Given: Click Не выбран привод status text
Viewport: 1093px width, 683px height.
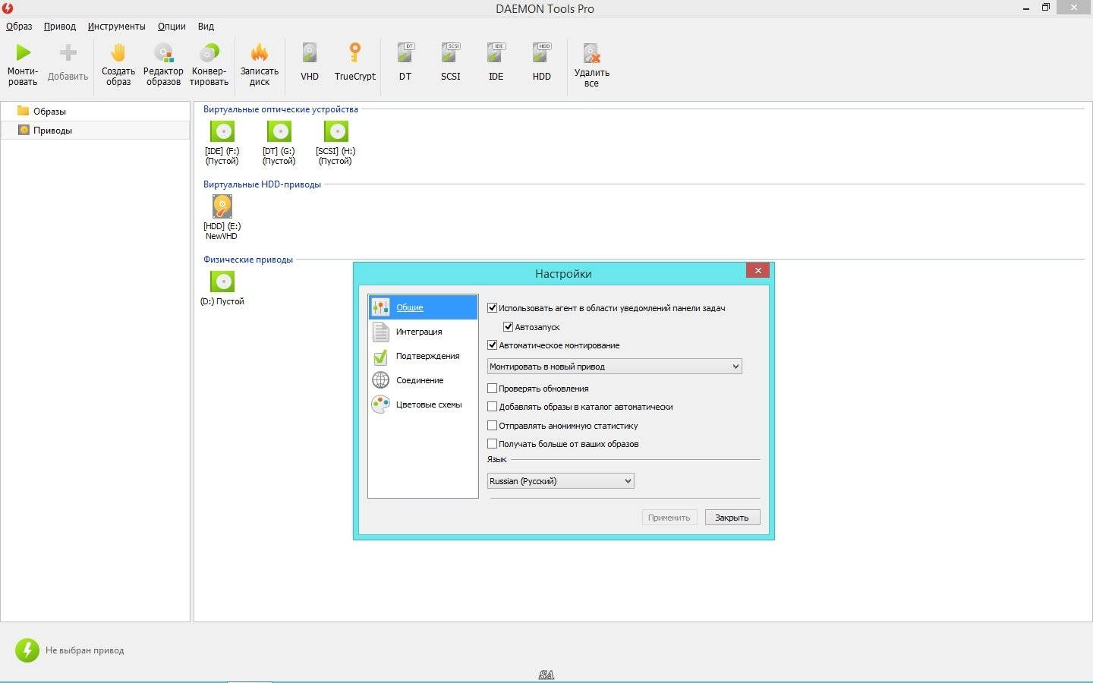Looking at the screenshot, I should coord(84,650).
